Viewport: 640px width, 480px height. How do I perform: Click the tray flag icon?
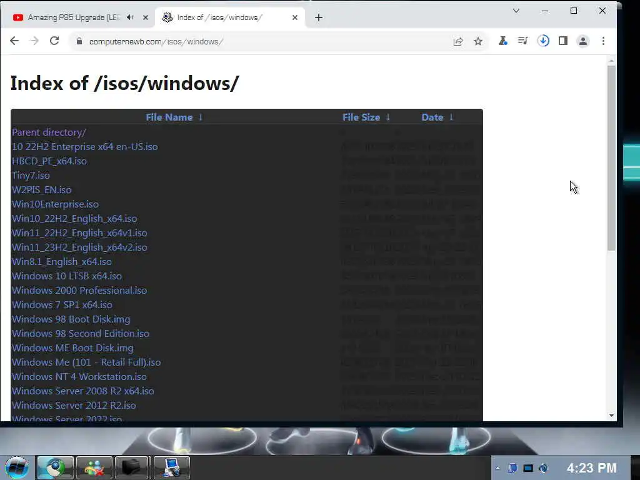tap(512, 468)
